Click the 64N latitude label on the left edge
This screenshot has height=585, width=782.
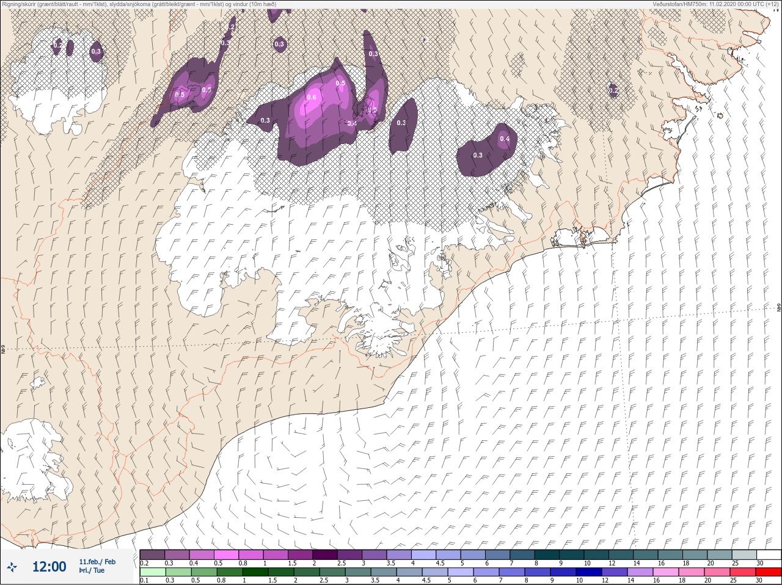point(3,351)
